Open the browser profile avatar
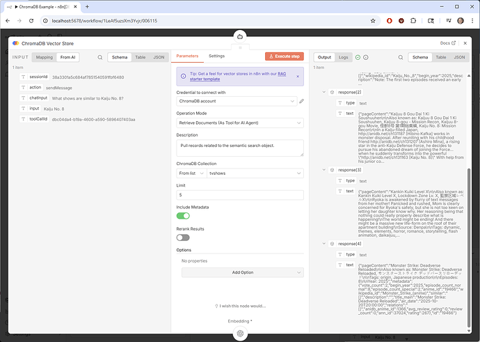Viewport: 480px width, 342px height. 461,21
